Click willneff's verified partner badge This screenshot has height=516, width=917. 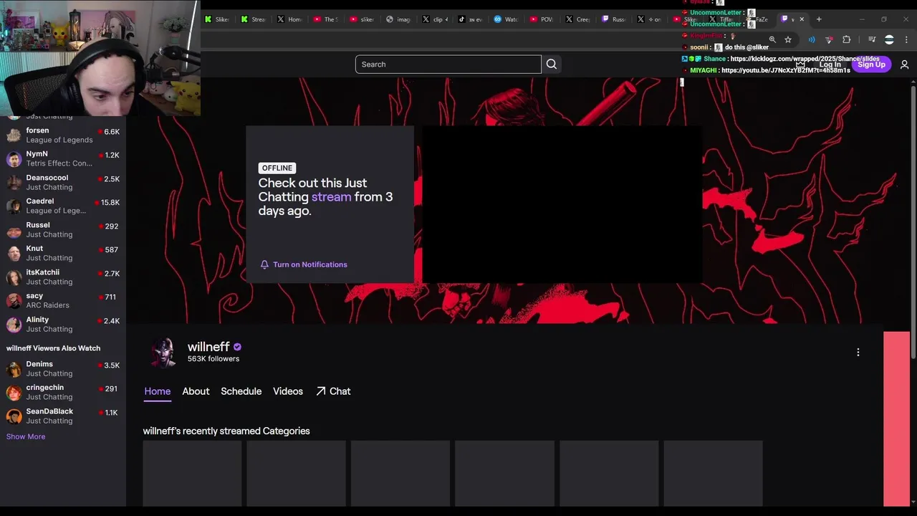237,347
